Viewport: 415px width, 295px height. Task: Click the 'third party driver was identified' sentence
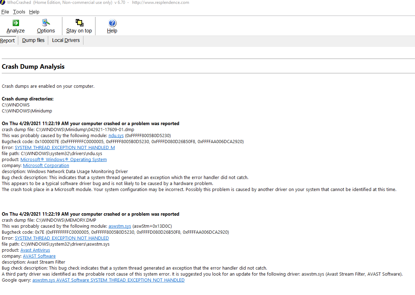(202, 274)
